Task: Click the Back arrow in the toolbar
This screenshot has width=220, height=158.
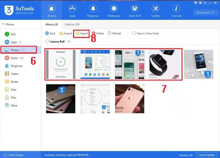Action: (47, 33)
